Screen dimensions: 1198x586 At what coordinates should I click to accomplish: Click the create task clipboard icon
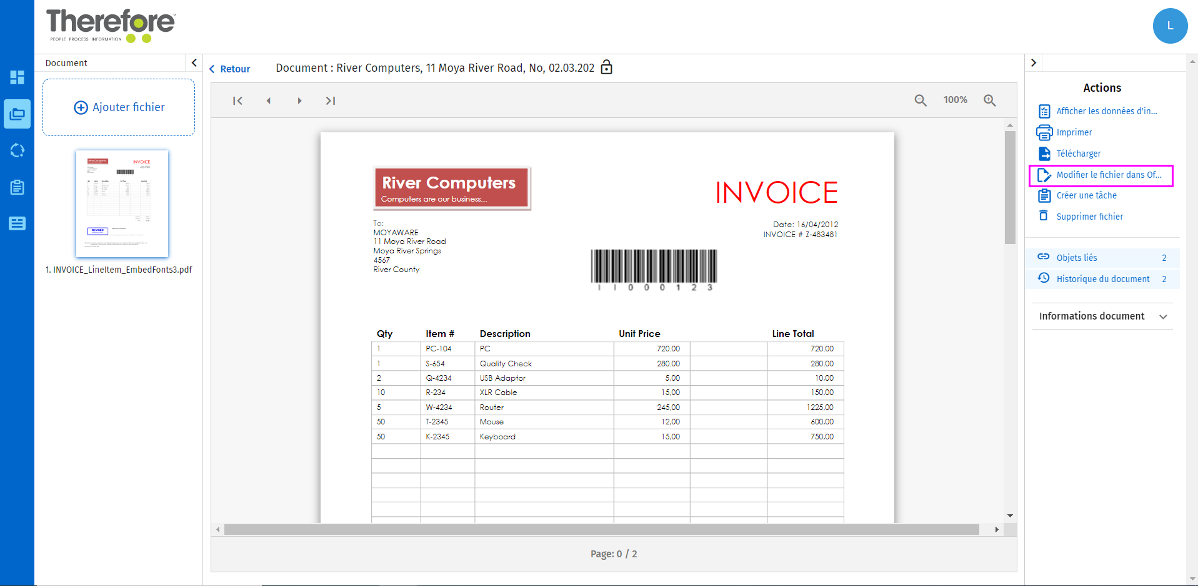coord(1044,195)
